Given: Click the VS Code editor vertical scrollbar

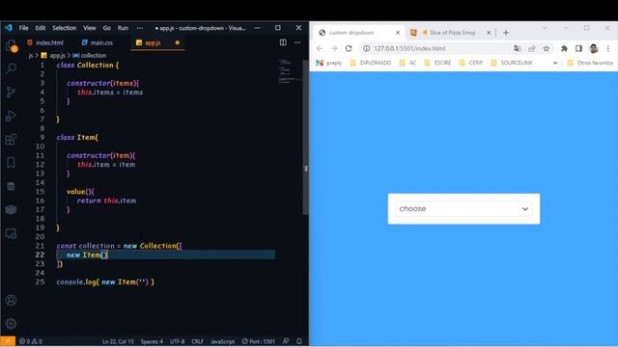Looking at the screenshot, I should click(305, 138).
